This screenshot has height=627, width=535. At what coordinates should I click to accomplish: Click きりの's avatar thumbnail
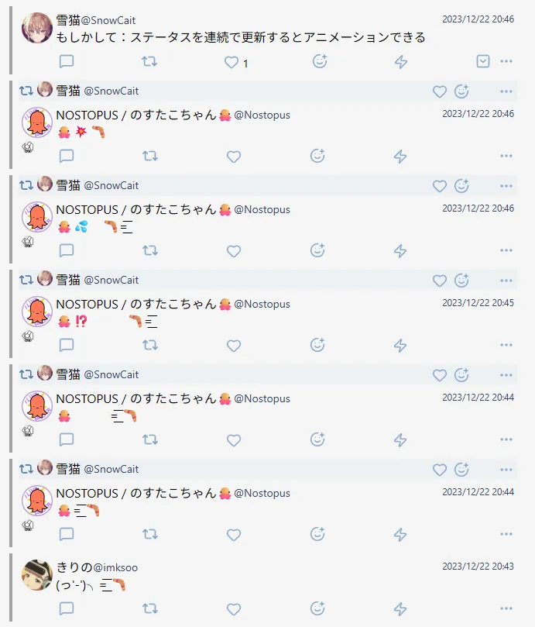(x=36, y=575)
